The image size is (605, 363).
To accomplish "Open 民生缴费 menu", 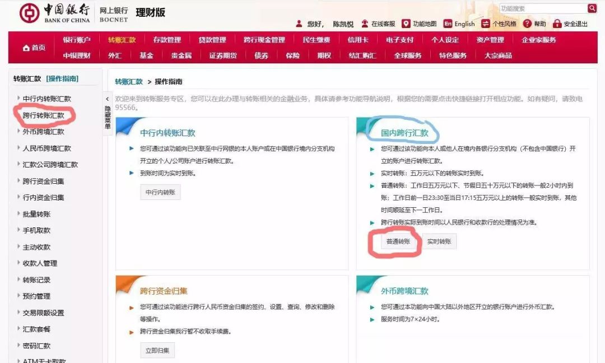I will 317,40.
